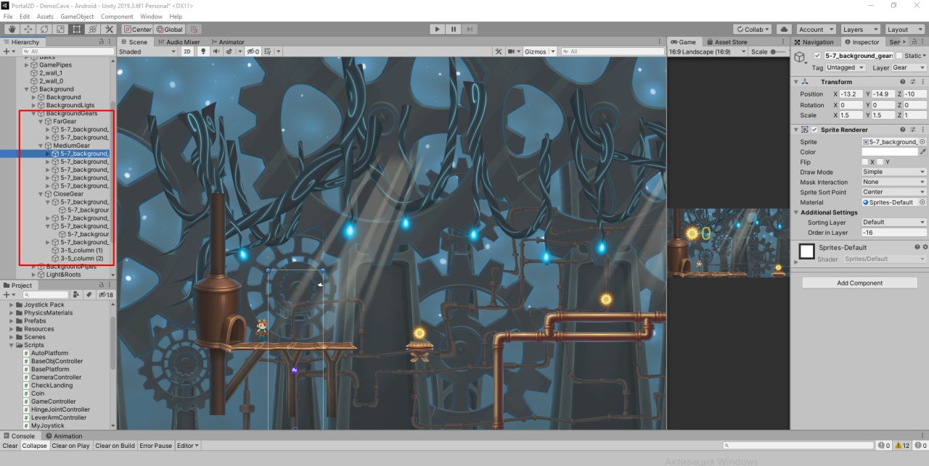The width and height of the screenshot is (929, 466).
Task: Open Gizmos dropdown arrow
Action: click(x=553, y=52)
